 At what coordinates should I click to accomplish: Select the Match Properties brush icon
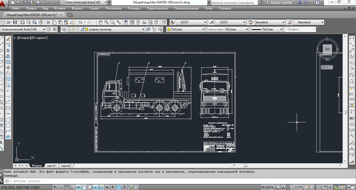pyautogui.click(x=66, y=22)
